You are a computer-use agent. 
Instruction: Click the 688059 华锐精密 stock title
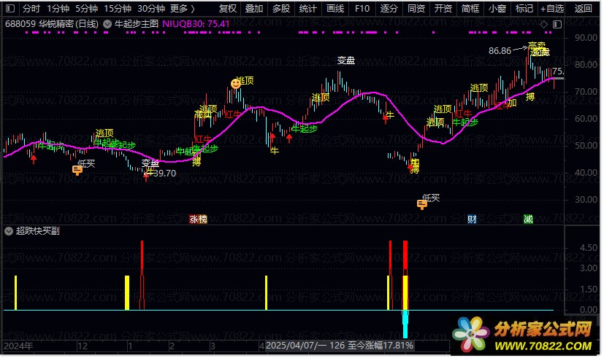coord(52,24)
